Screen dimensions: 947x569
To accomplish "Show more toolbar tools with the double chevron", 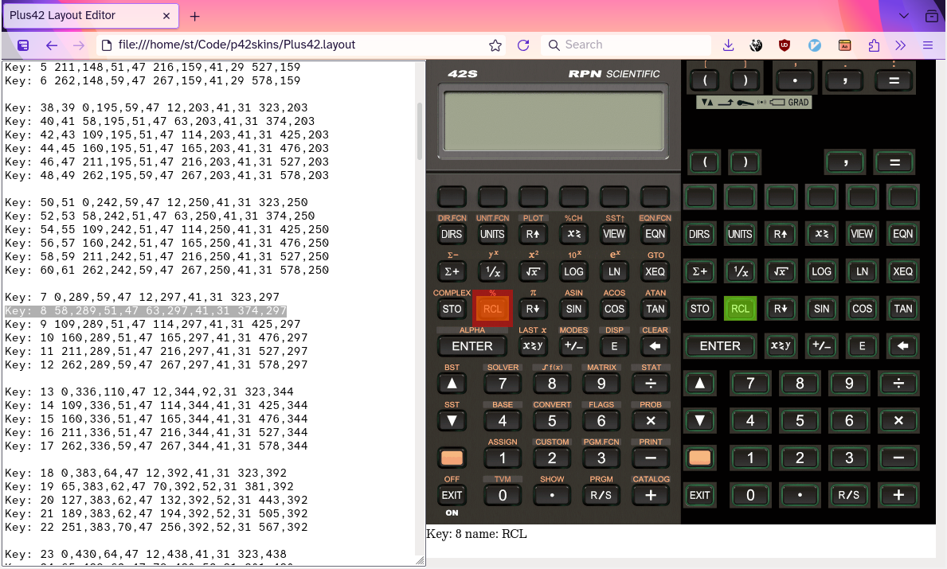I will click(901, 45).
